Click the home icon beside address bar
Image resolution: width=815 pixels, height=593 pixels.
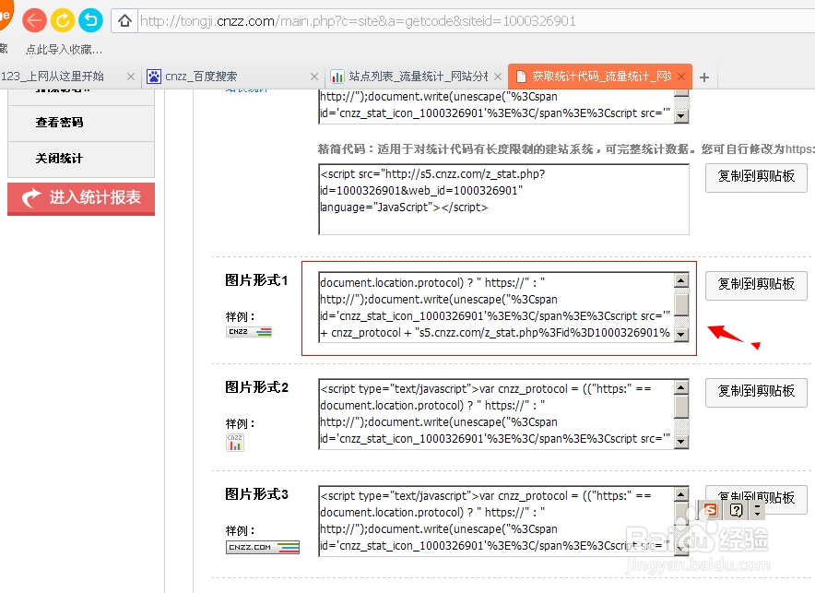(x=124, y=21)
